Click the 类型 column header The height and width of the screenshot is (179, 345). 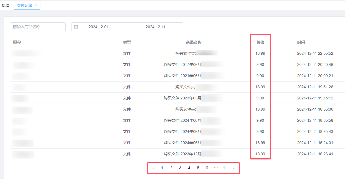tap(127, 42)
